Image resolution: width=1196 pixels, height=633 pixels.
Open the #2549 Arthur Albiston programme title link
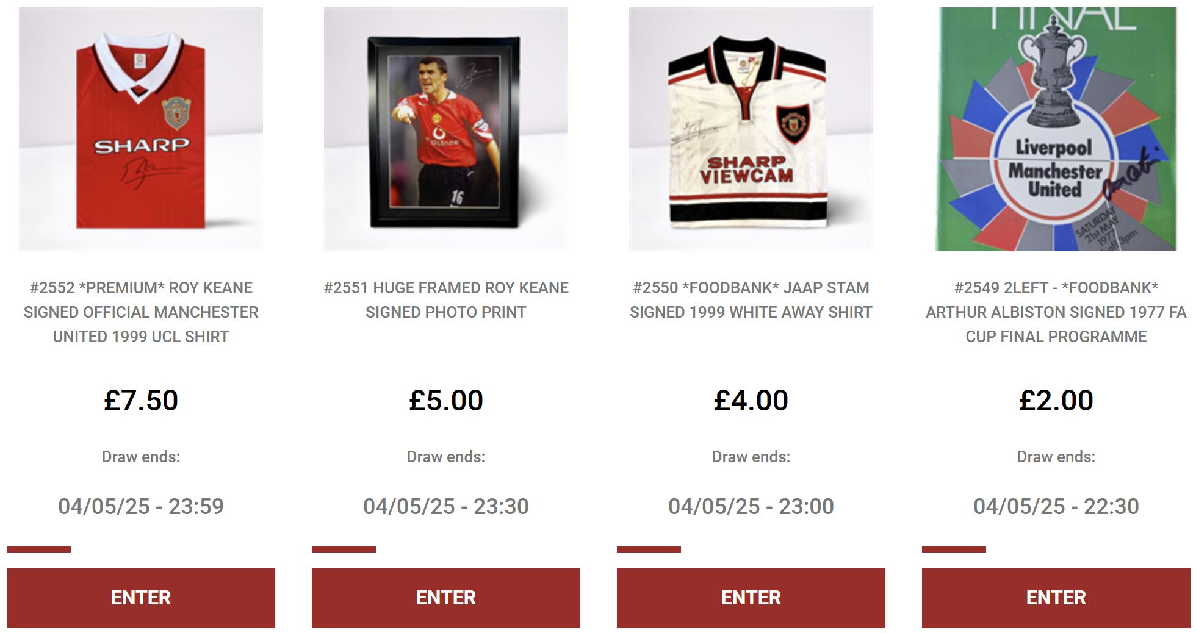click(x=1056, y=312)
